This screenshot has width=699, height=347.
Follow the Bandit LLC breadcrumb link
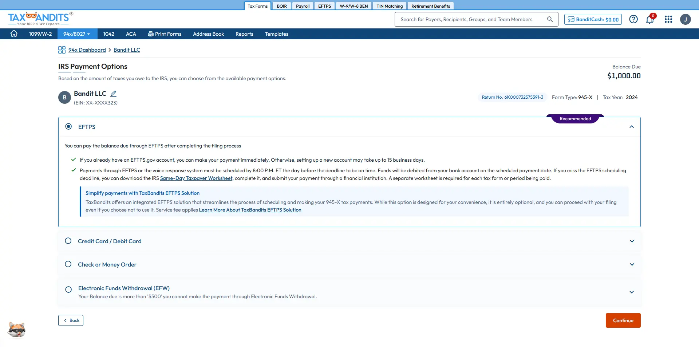pyautogui.click(x=127, y=50)
